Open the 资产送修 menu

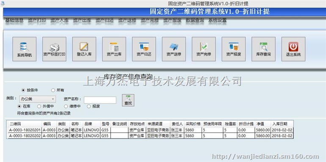pos(127,20)
